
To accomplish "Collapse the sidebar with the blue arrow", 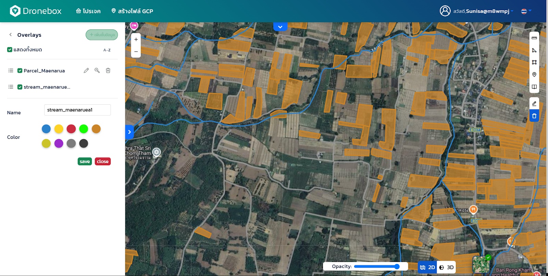I will (x=129, y=132).
